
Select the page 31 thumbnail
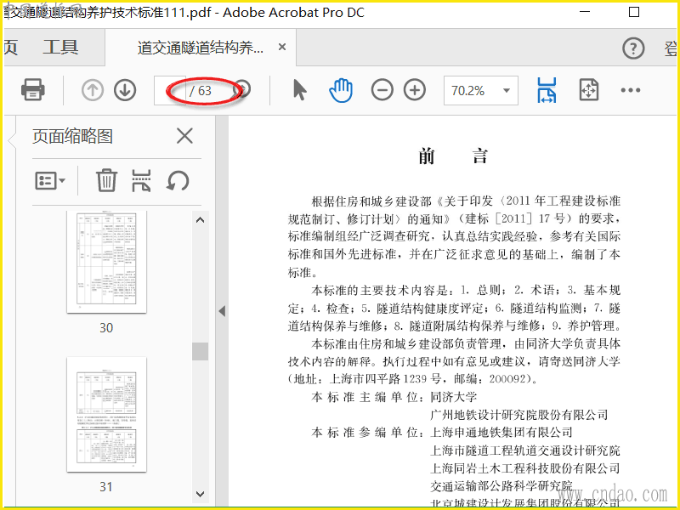[107, 415]
